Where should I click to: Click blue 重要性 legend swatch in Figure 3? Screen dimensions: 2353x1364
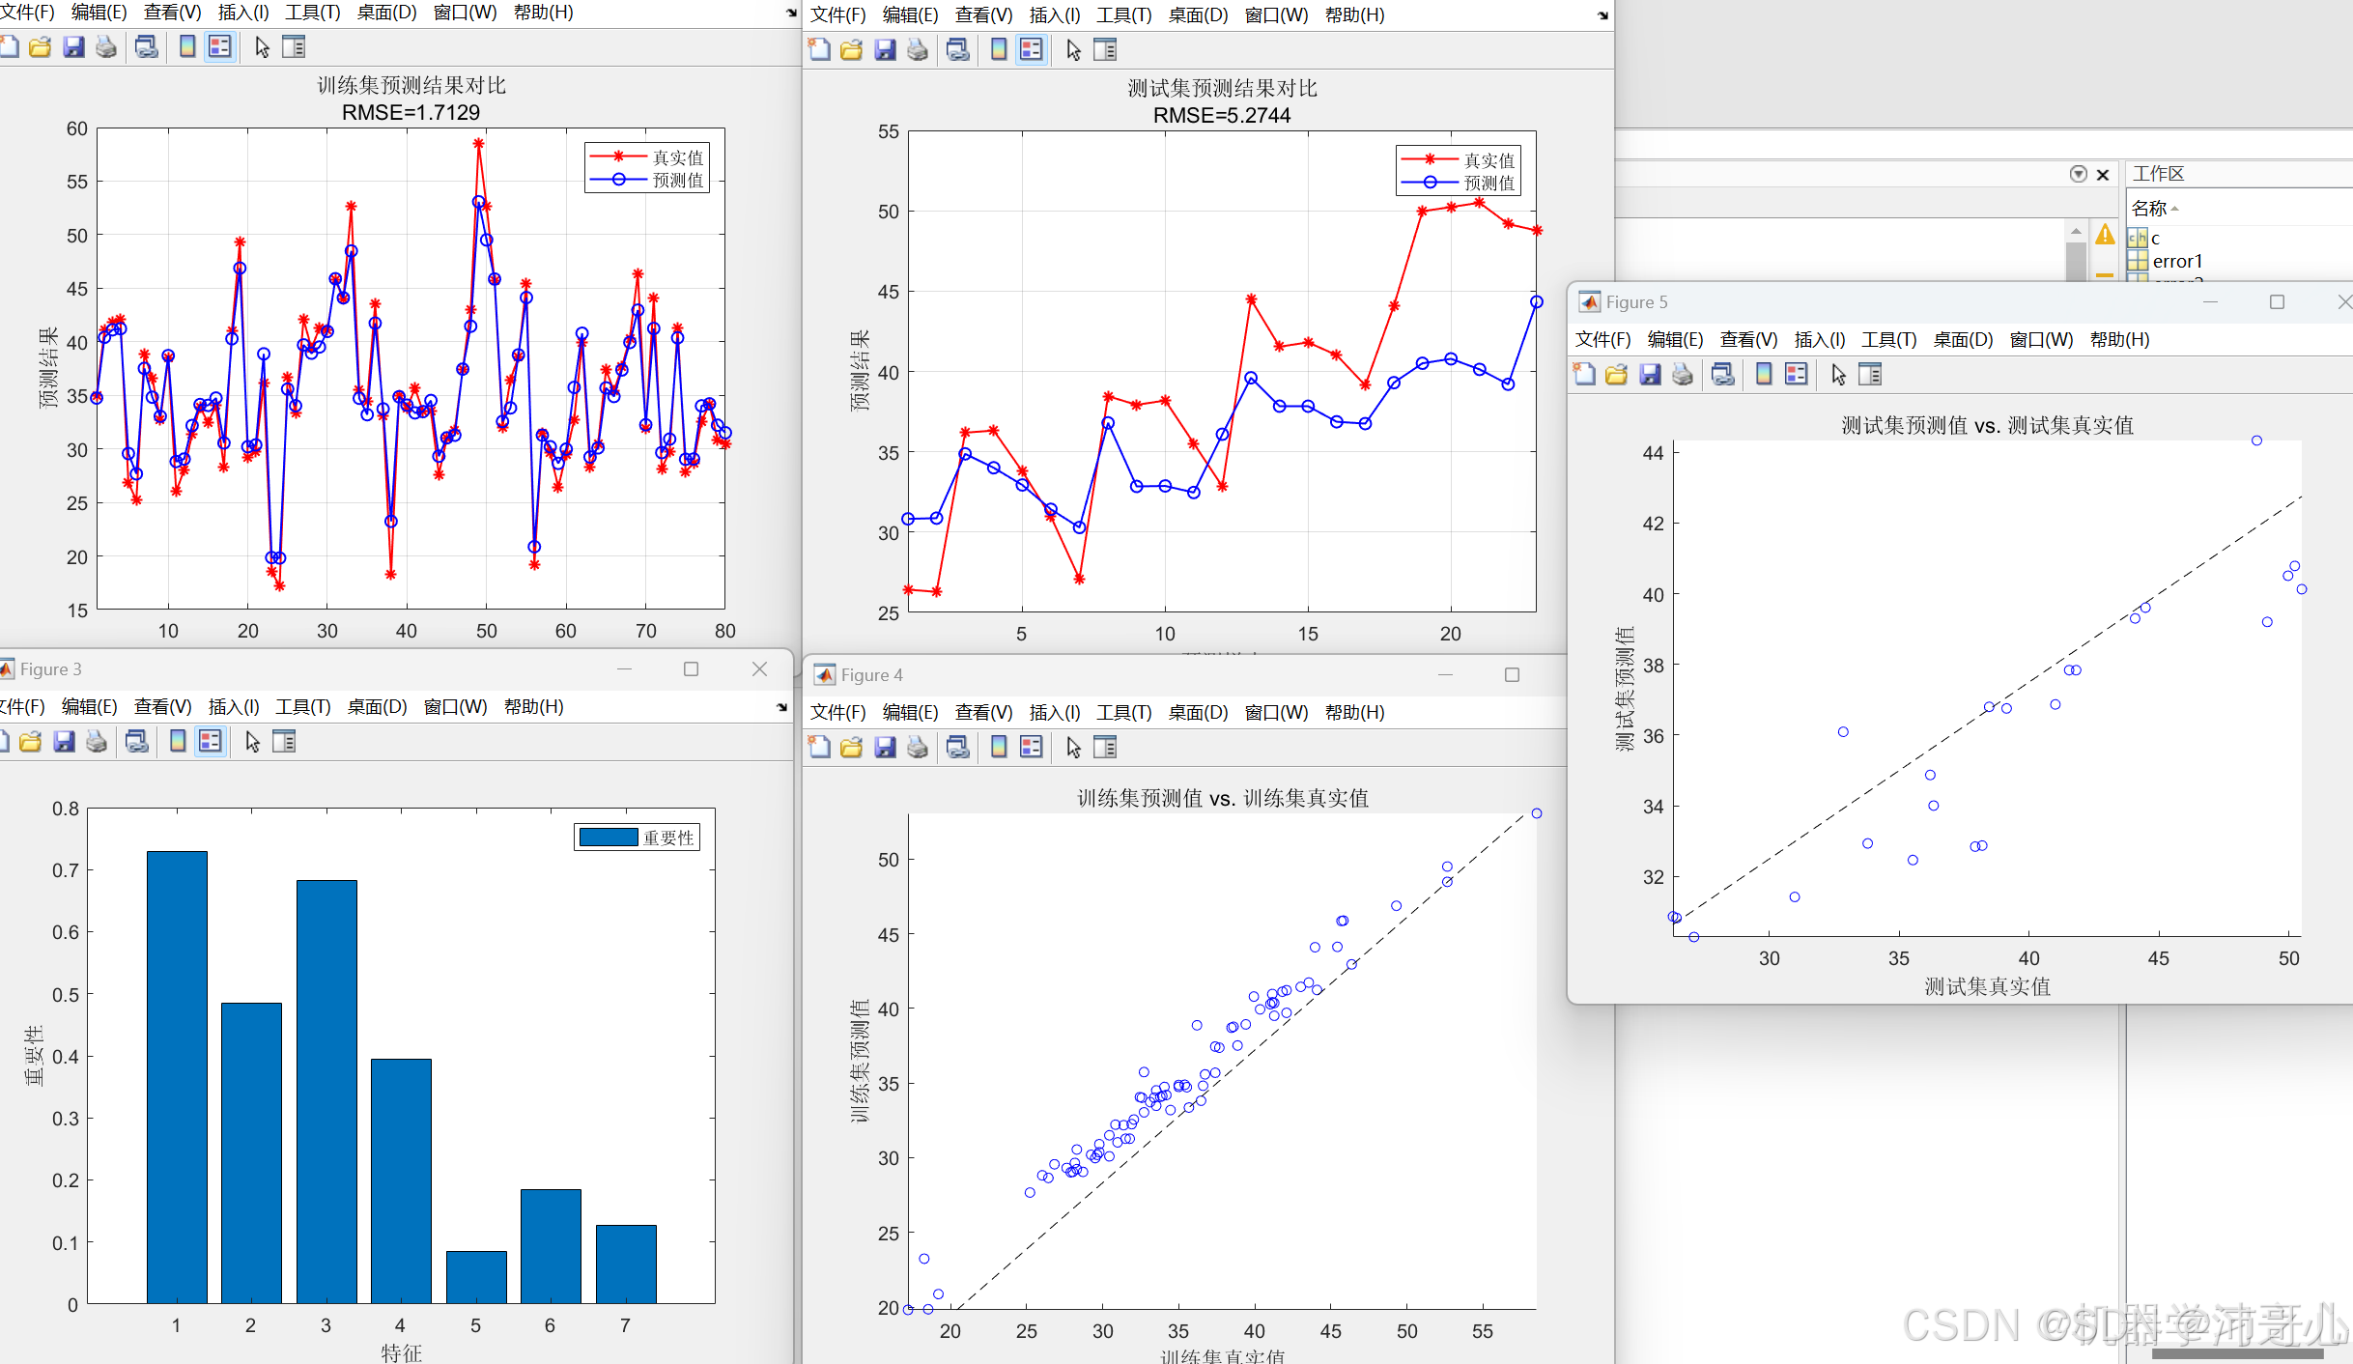coord(608,838)
